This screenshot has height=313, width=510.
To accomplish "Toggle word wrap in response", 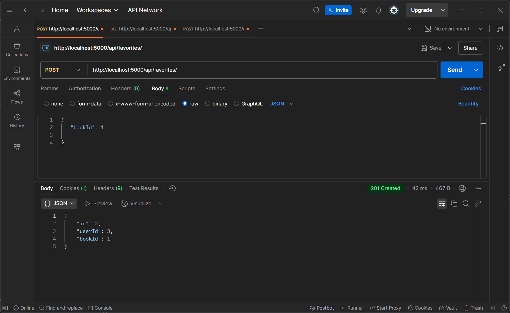I will [x=442, y=204].
